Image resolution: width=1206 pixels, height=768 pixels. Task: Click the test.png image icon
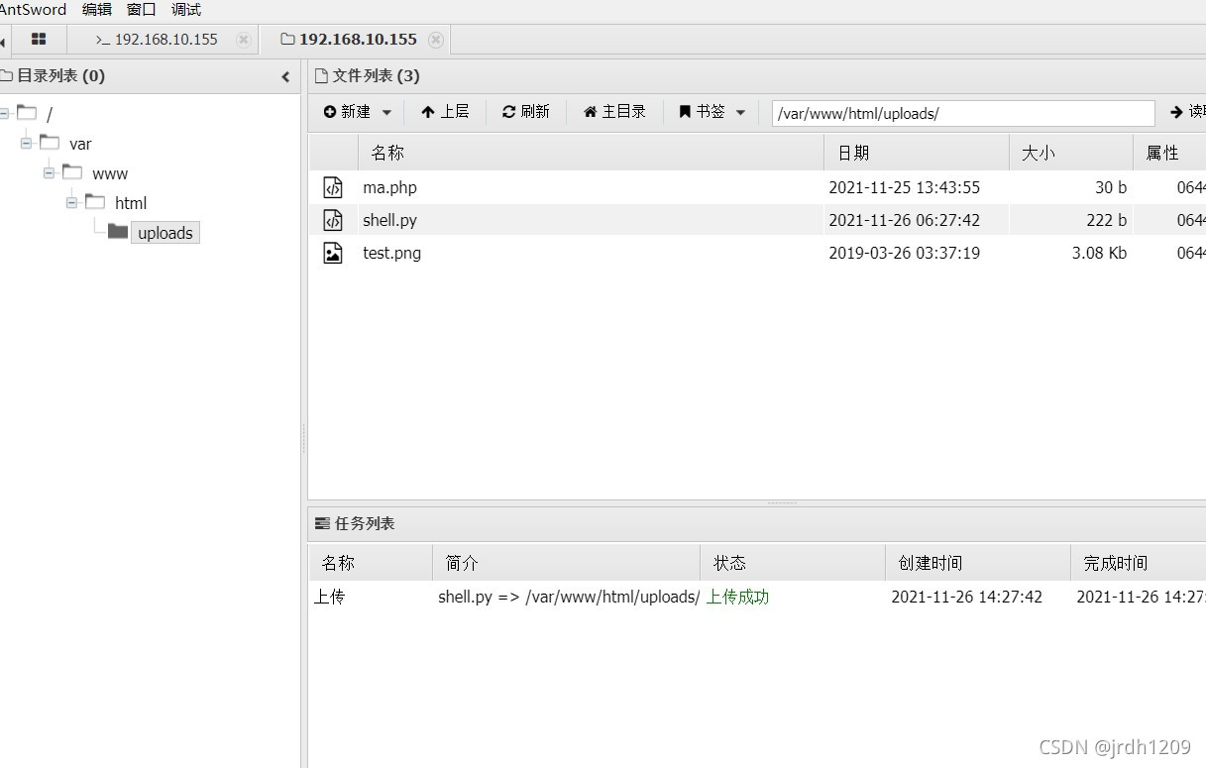pyautogui.click(x=333, y=253)
